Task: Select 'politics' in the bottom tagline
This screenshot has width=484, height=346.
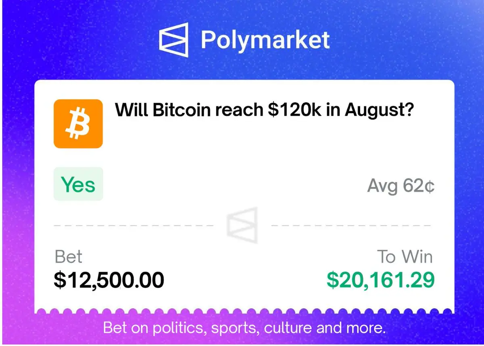Action: 179,328
